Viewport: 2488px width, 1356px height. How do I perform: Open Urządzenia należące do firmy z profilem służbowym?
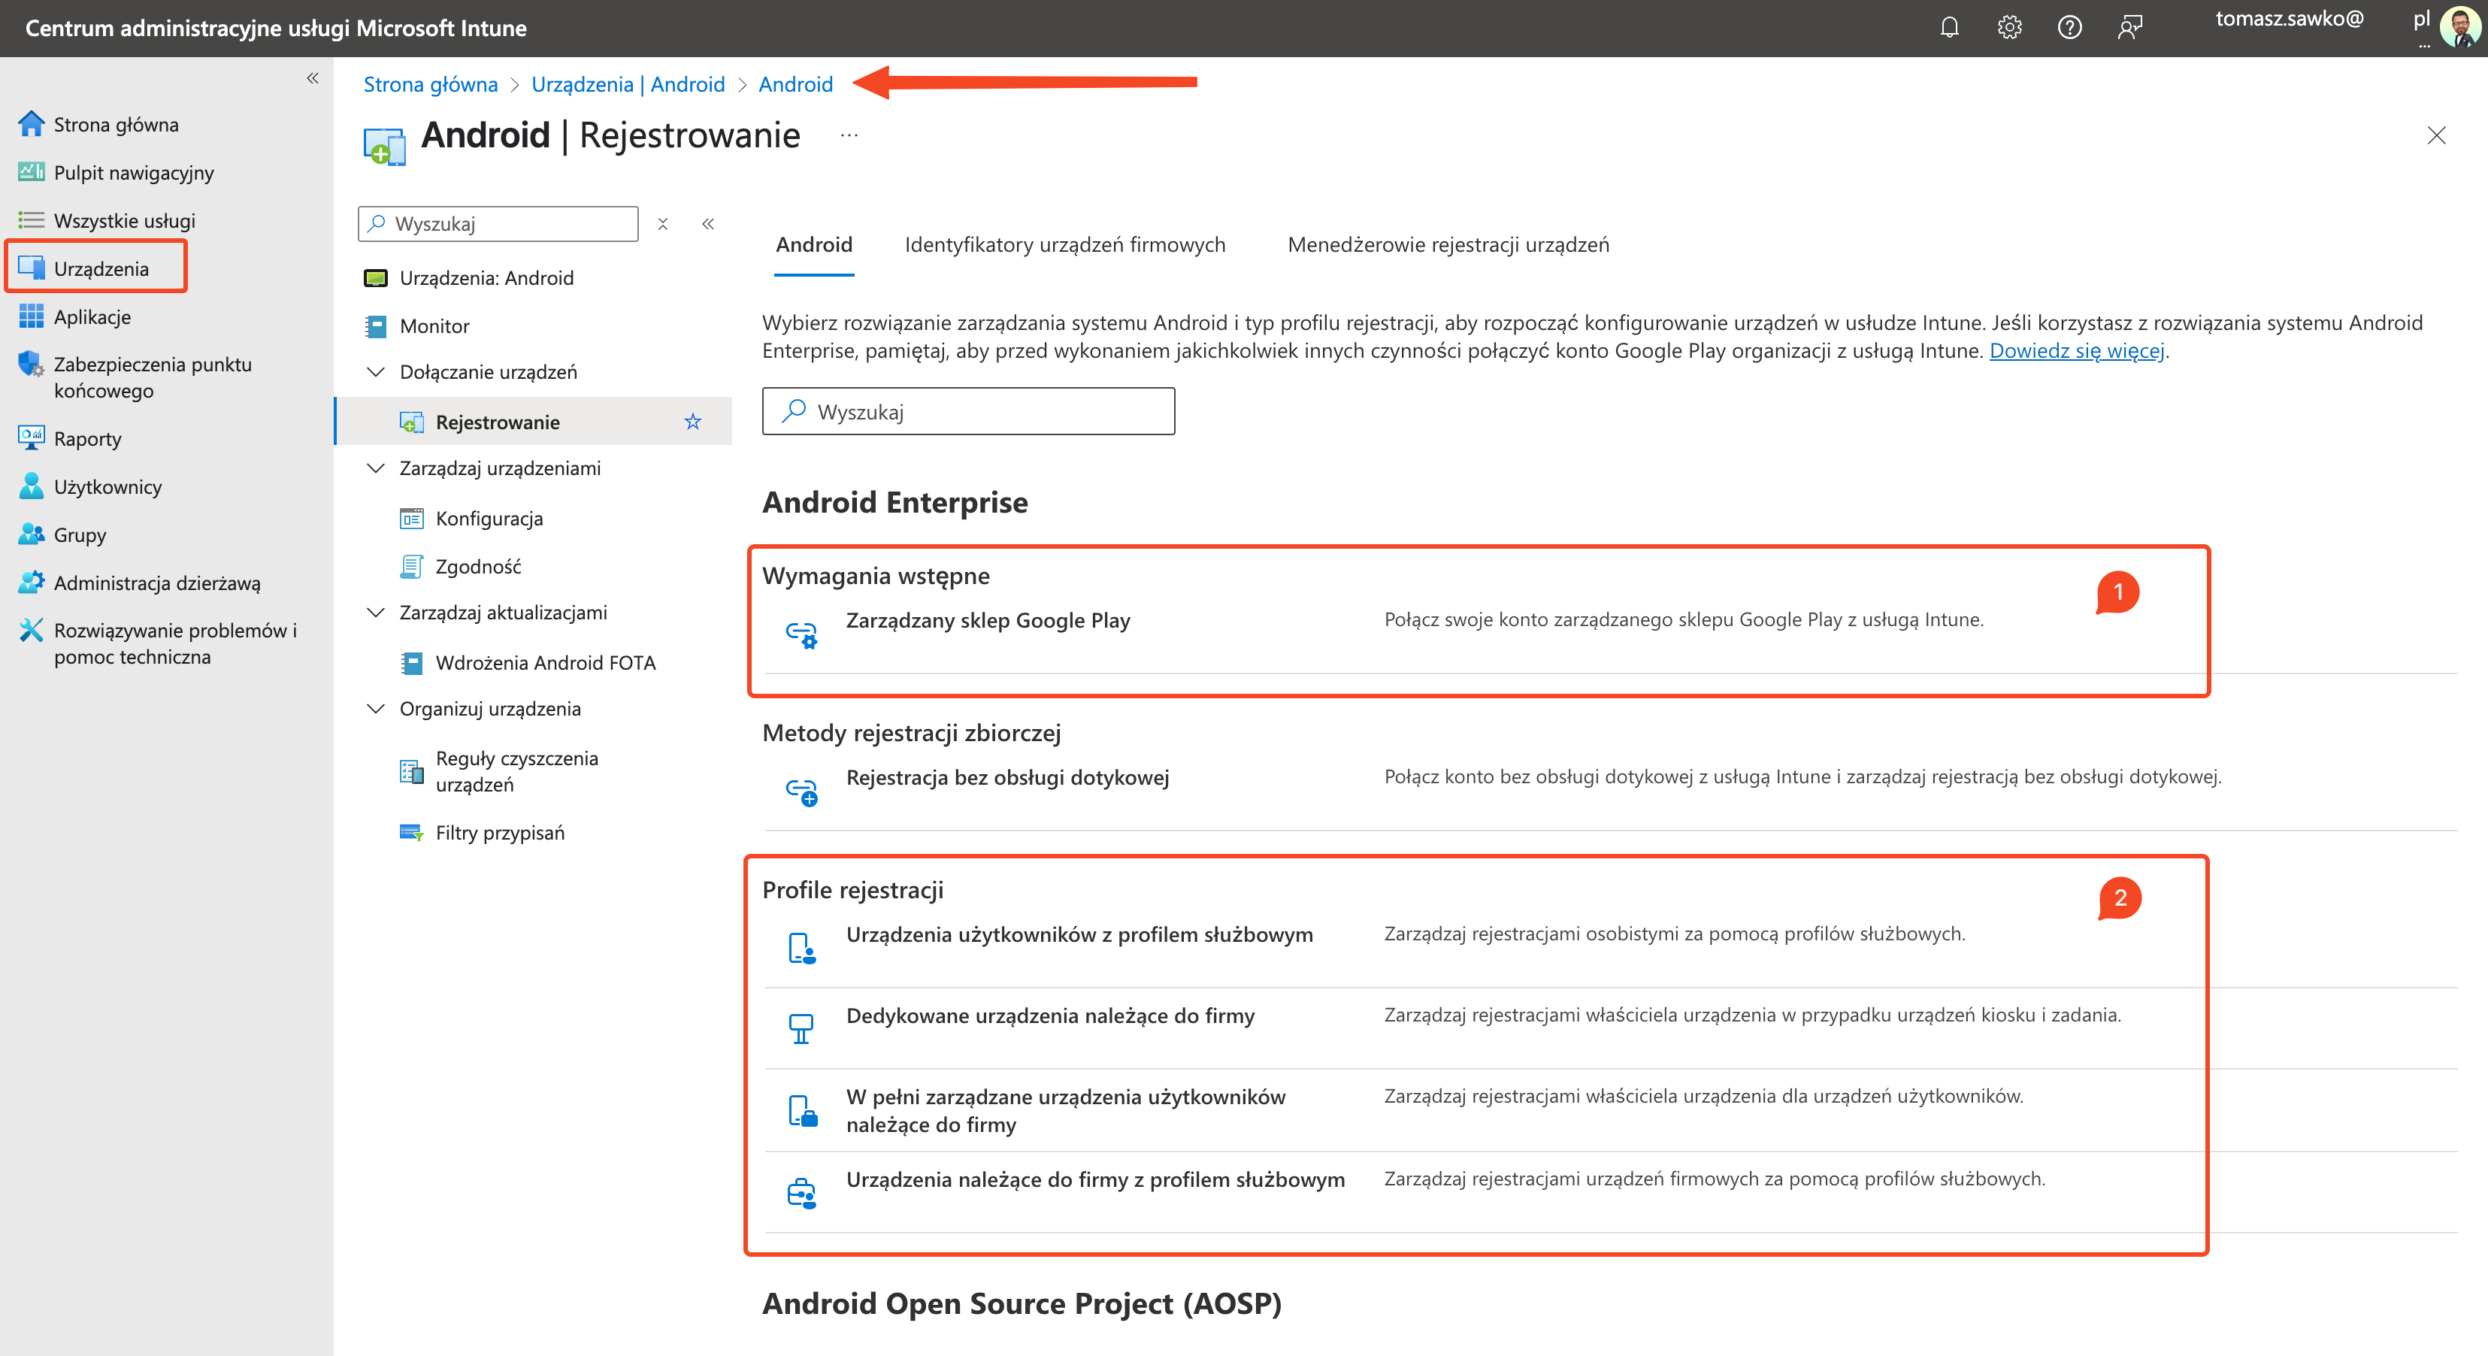click(1095, 1179)
